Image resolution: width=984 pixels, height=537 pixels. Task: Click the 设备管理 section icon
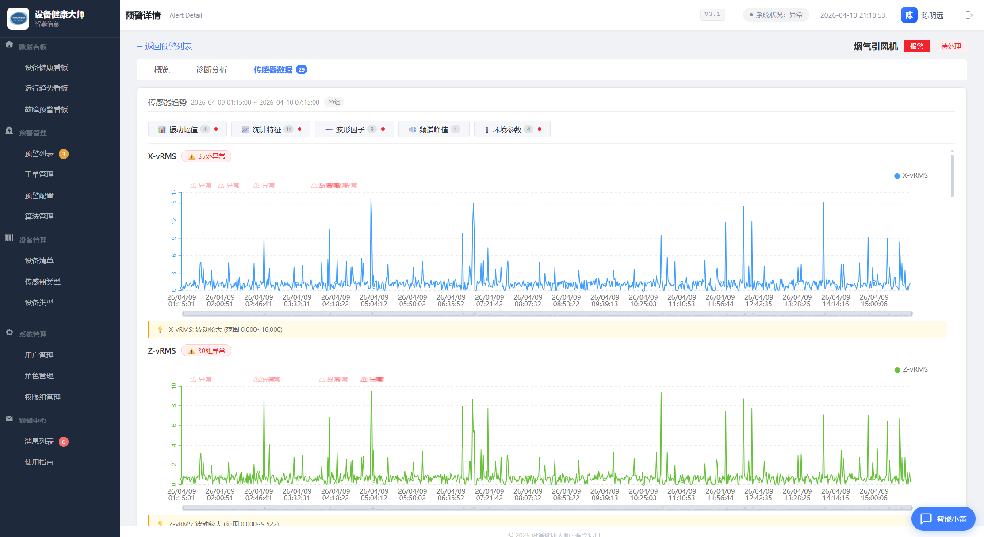(9, 238)
